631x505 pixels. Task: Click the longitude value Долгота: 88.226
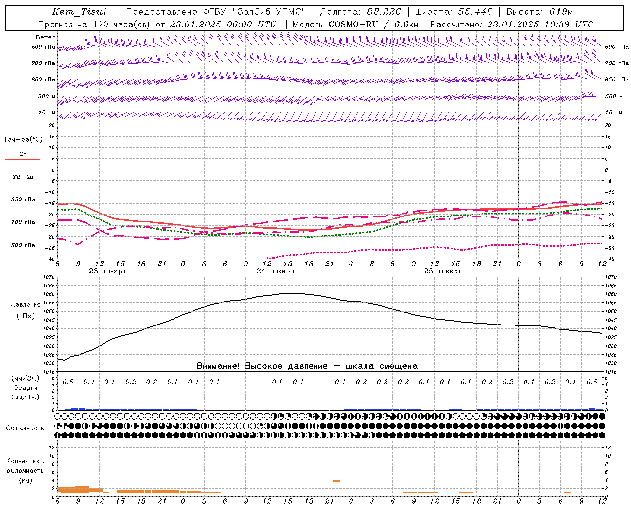tap(360, 12)
